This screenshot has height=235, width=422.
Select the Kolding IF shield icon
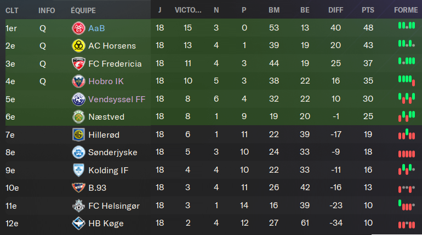[x=78, y=170]
